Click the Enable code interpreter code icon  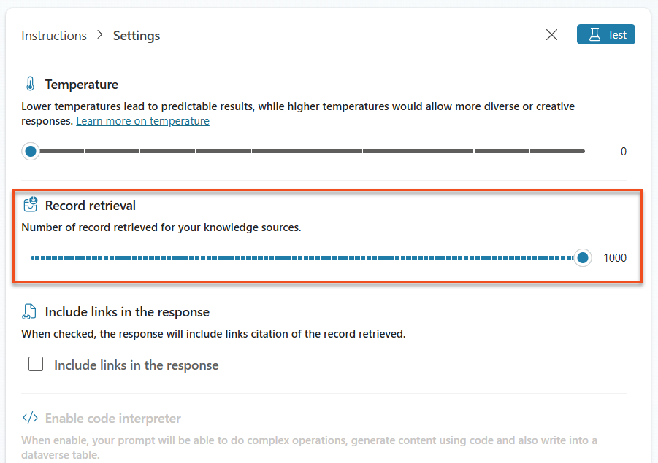pyautogui.click(x=28, y=418)
